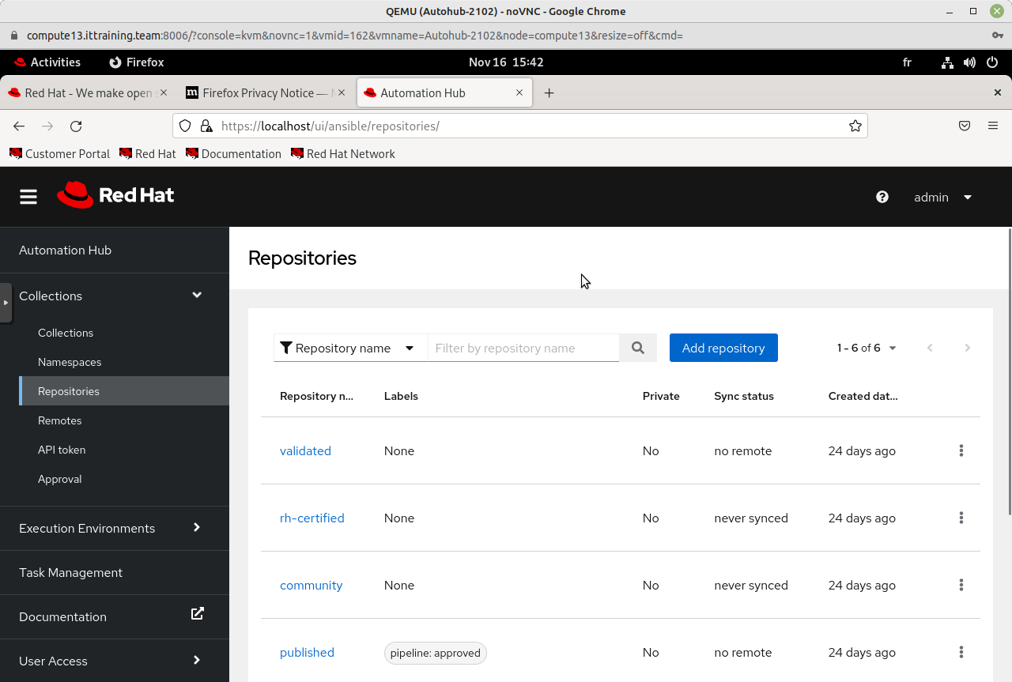Open kebab menu for community repository

pos(961,585)
